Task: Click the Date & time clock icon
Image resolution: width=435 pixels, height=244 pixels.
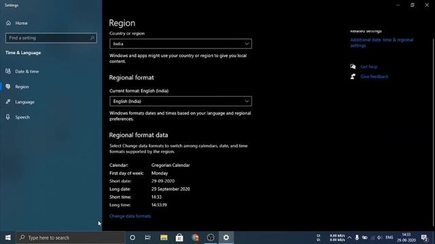Action: [8, 71]
